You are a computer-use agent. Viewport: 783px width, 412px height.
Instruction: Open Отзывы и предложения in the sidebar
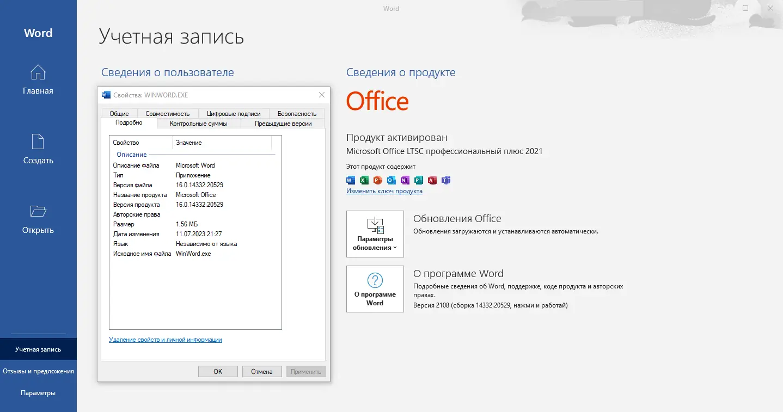[38, 371]
